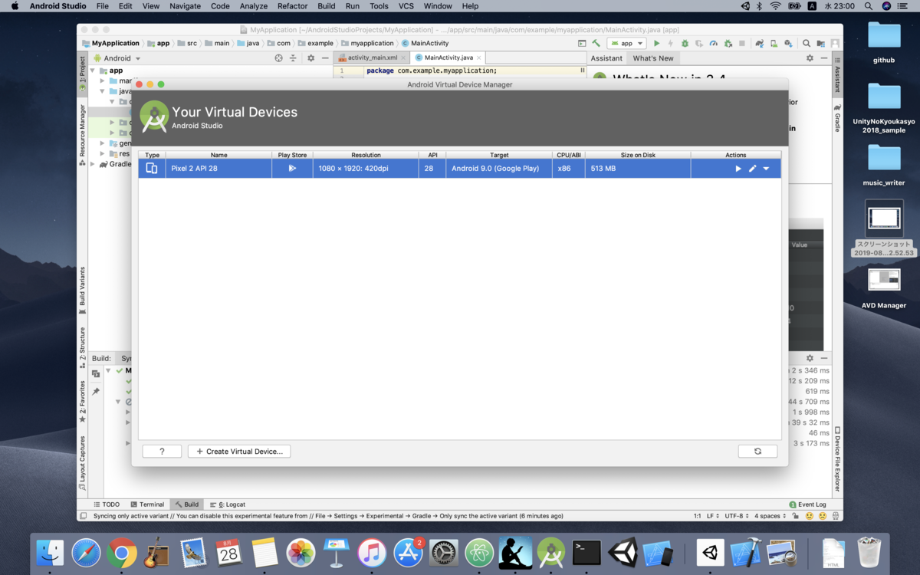This screenshot has height=575, width=920.
Task: Refresh the virtual device list
Action: pyautogui.click(x=757, y=452)
